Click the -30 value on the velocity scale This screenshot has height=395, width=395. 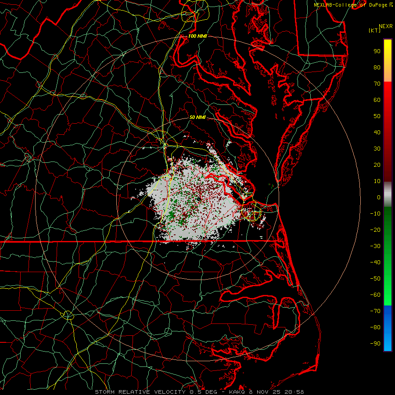375,246
